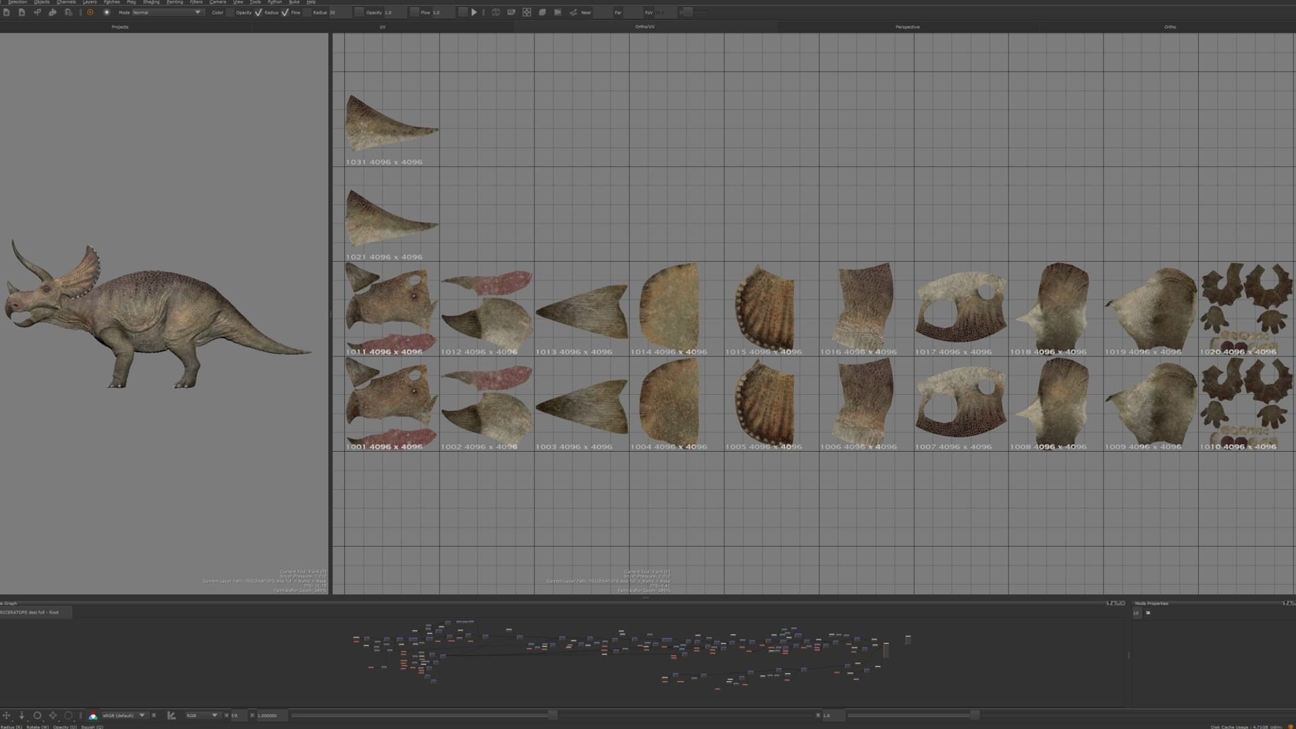Open the sRGB (default) colorspace dropdown

[x=124, y=715]
